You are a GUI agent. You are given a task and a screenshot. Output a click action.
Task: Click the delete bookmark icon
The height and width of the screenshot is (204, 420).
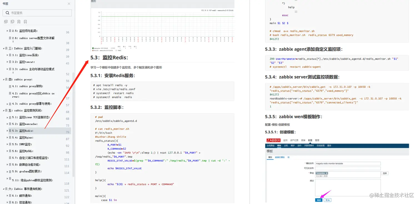[x=25, y=22]
